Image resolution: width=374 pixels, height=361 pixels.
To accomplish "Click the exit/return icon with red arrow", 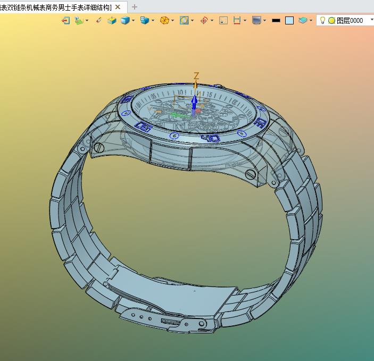I will (65, 21).
